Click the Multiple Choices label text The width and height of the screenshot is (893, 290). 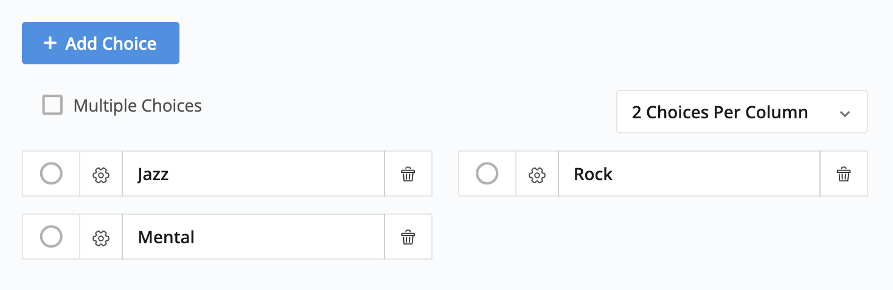[x=137, y=106]
